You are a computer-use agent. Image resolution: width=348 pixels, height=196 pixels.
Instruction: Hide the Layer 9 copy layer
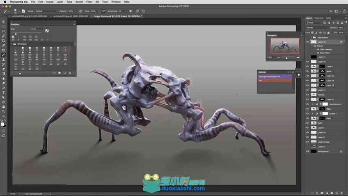tap(307, 142)
